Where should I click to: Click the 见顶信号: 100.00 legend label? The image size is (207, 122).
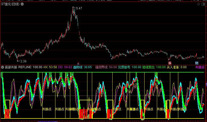point(129,67)
